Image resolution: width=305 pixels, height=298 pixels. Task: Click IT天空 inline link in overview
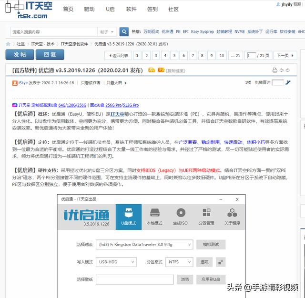(x=117, y=114)
